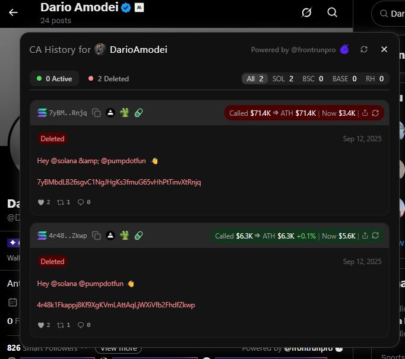Close the CA History popup

[x=384, y=49]
